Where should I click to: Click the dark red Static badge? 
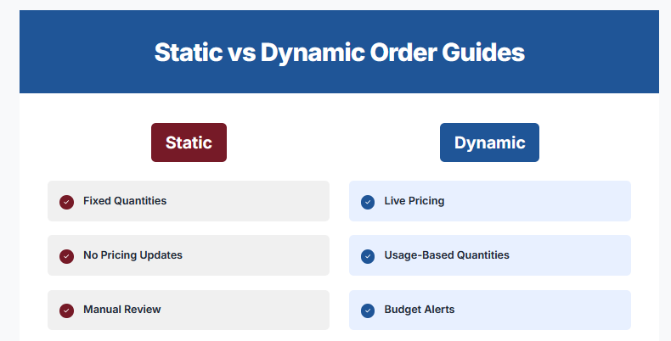coord(189,143)
